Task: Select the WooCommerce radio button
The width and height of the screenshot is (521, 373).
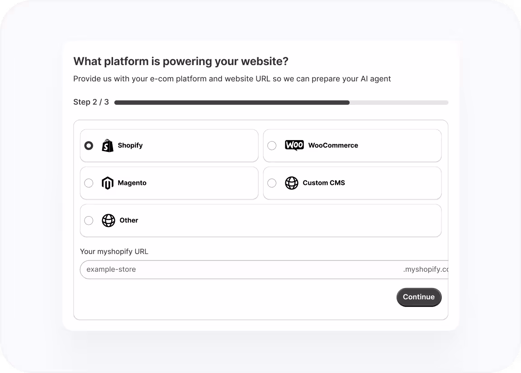Action: tap(272, 145)
